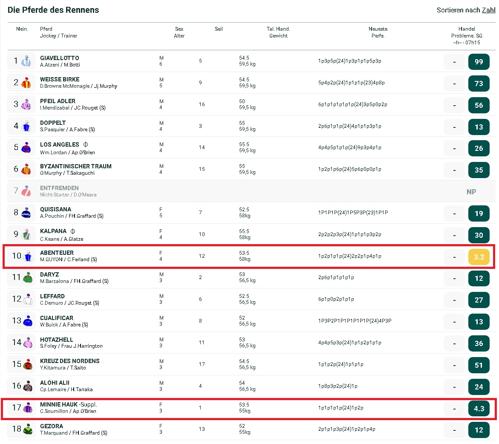This screenshot has height=444, width=499.
Task: Click Daryz's green jockey silk icon
Action: tap(28, 278)
